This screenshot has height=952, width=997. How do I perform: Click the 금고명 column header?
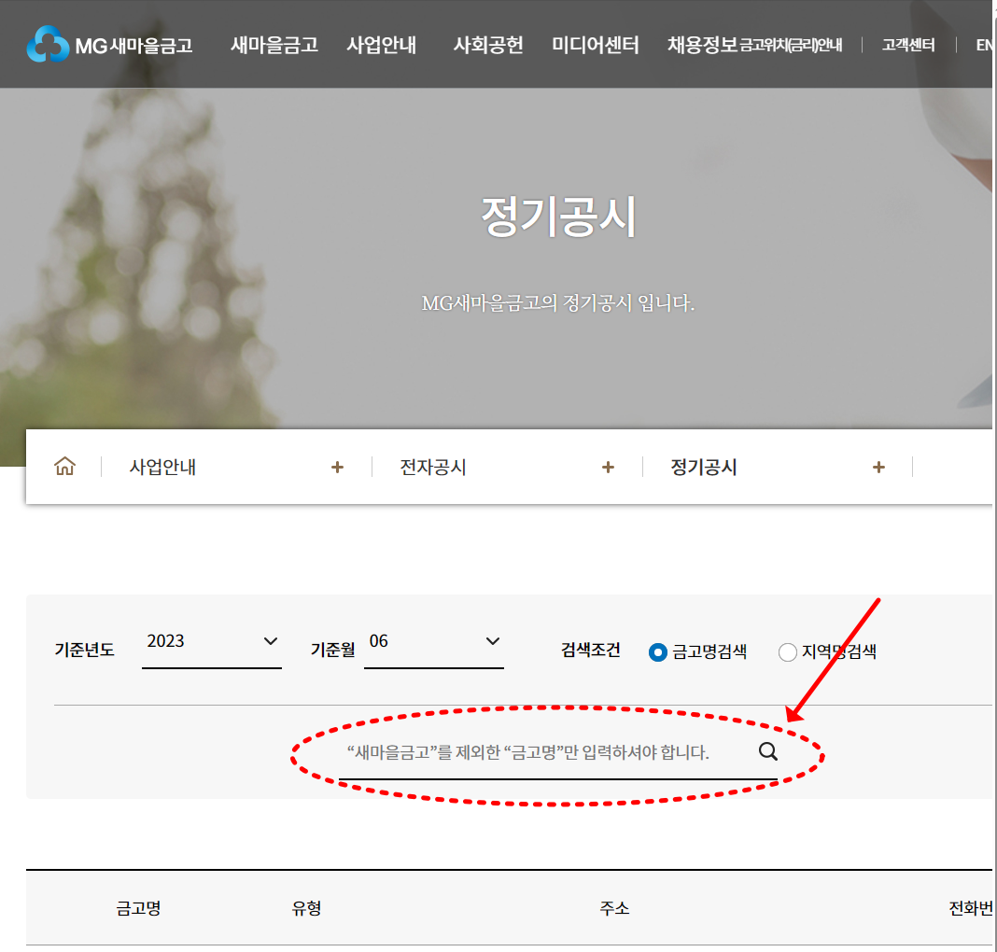click(x=138, y=908)
